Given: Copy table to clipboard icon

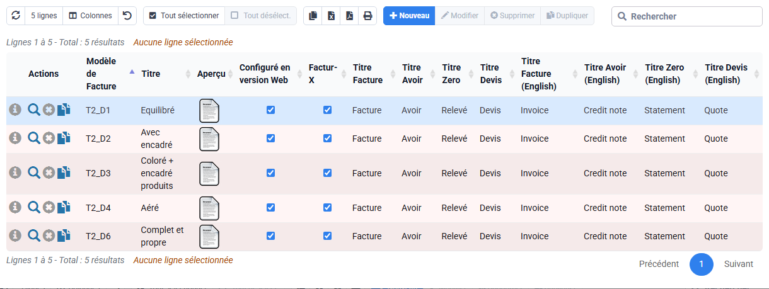Looking at the screenshot, I should click(x=313, y=16).
